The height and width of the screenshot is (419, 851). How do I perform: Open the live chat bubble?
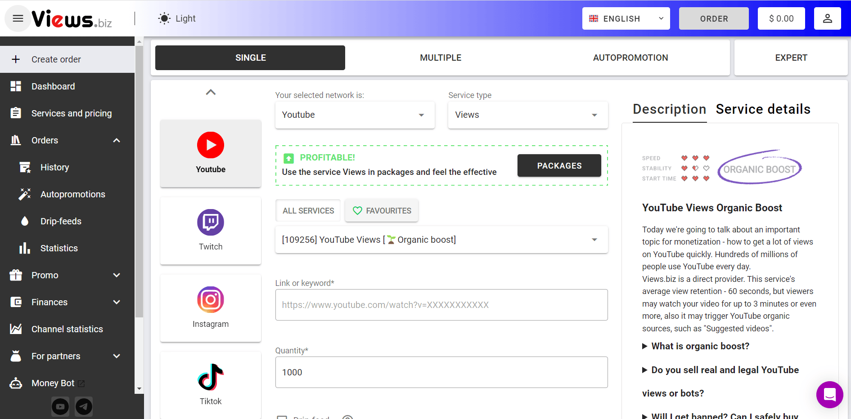point(829,395)
